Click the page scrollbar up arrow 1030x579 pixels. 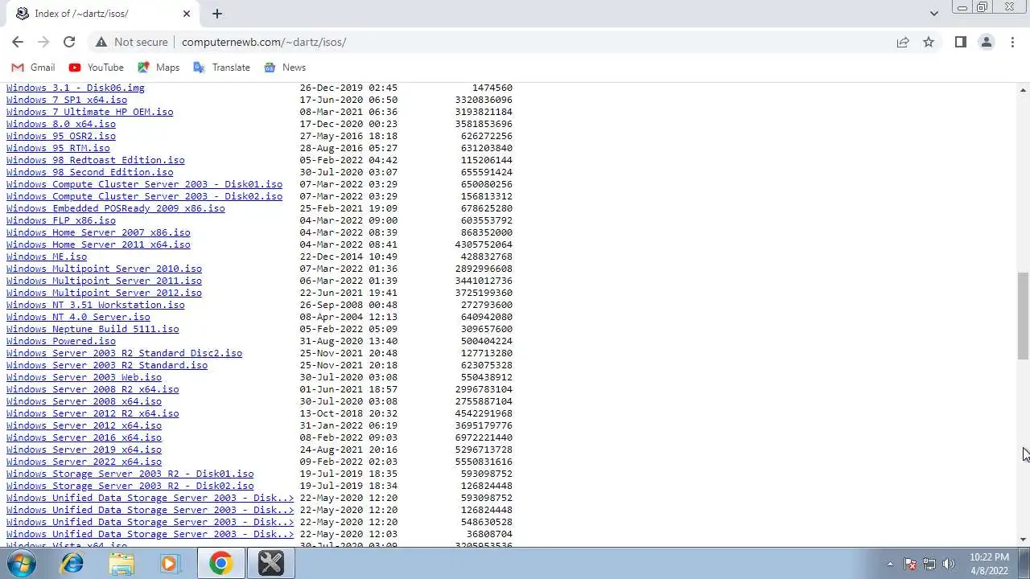pos(1024,88)
